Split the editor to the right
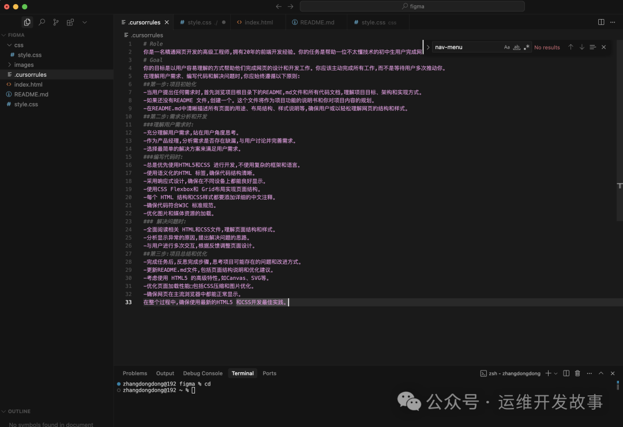Screen dimensions: 623x427 pyautogui.click(x=601, y=23)
